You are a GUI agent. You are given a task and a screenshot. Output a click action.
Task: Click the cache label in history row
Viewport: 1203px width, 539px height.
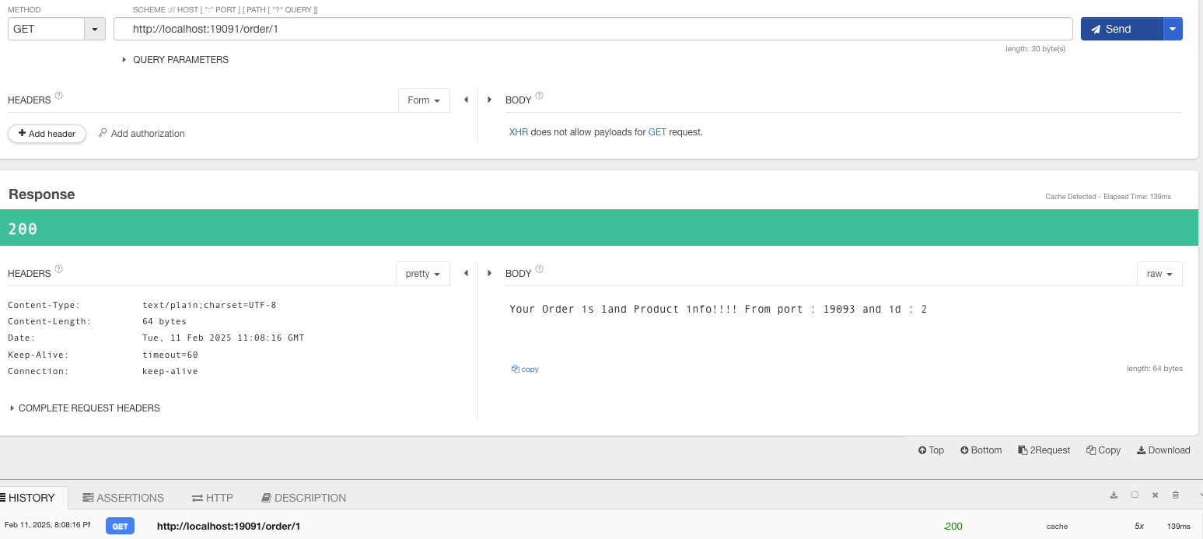(1057, 527)
